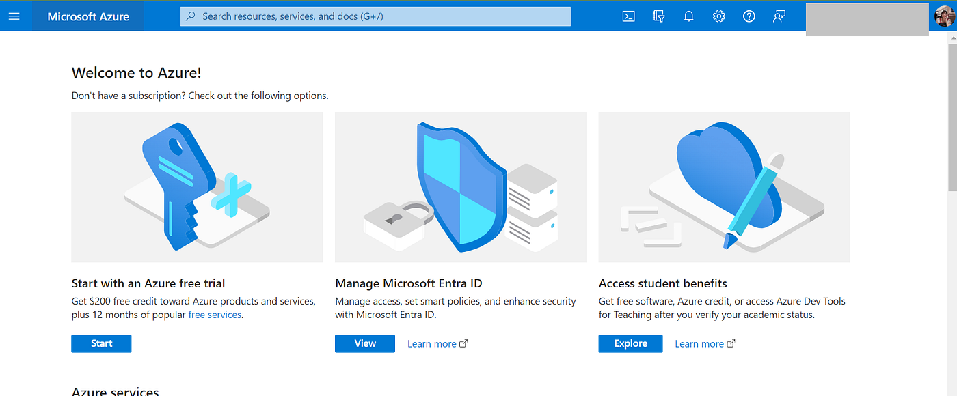Click the 'Manage Microsoft Entra ID' heading
The image size is (957, 396).
tap(409, 283)
